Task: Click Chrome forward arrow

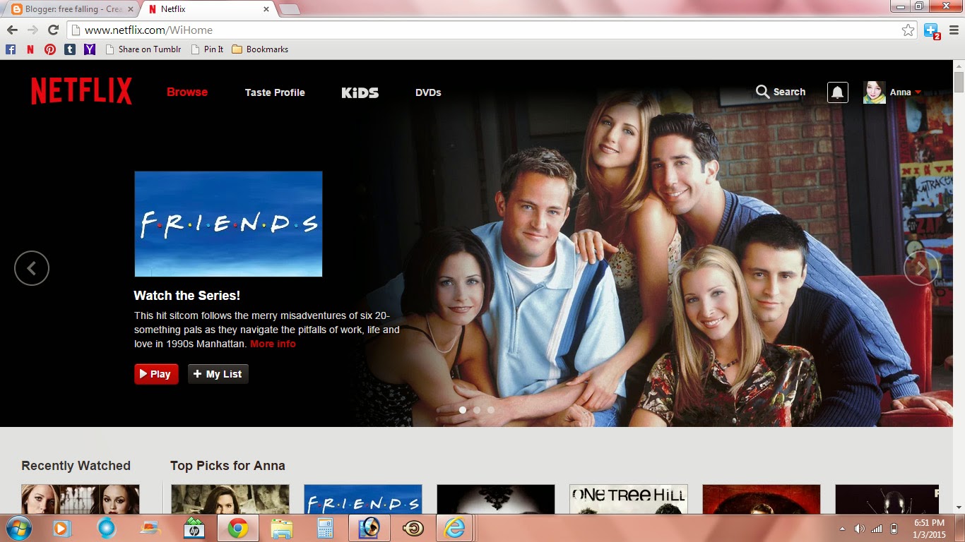Action: click(32, 30)
